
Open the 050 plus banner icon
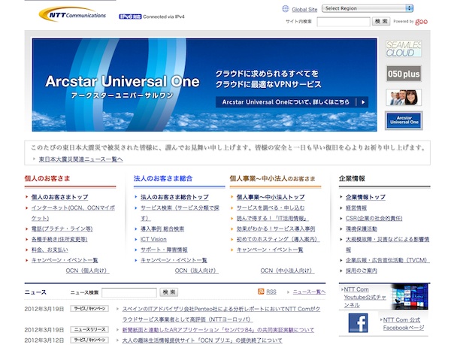point(403,74)
